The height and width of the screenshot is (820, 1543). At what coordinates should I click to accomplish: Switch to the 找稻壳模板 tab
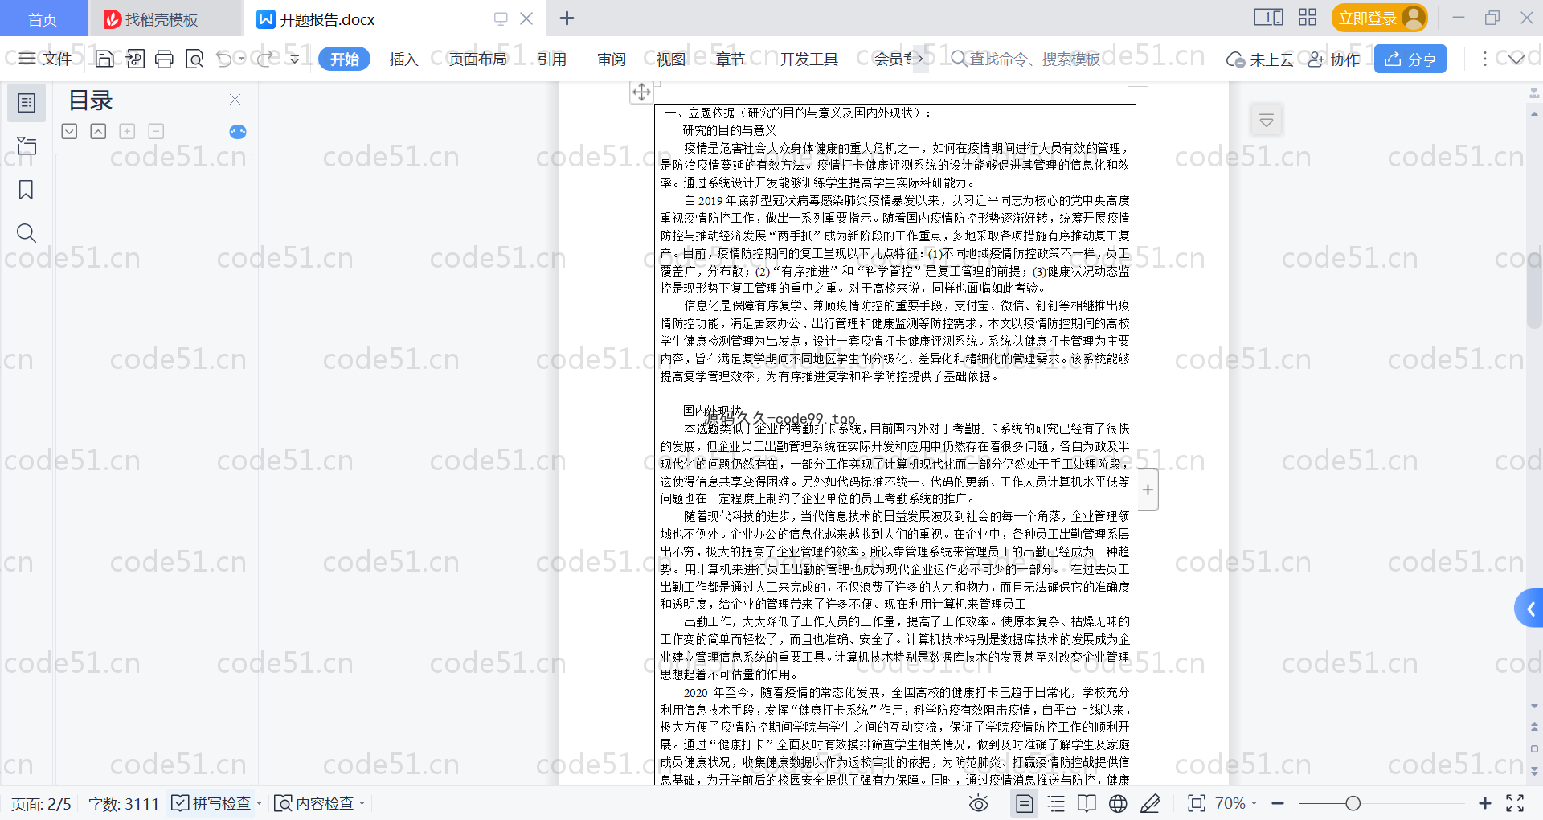click(x=164, y=18)
